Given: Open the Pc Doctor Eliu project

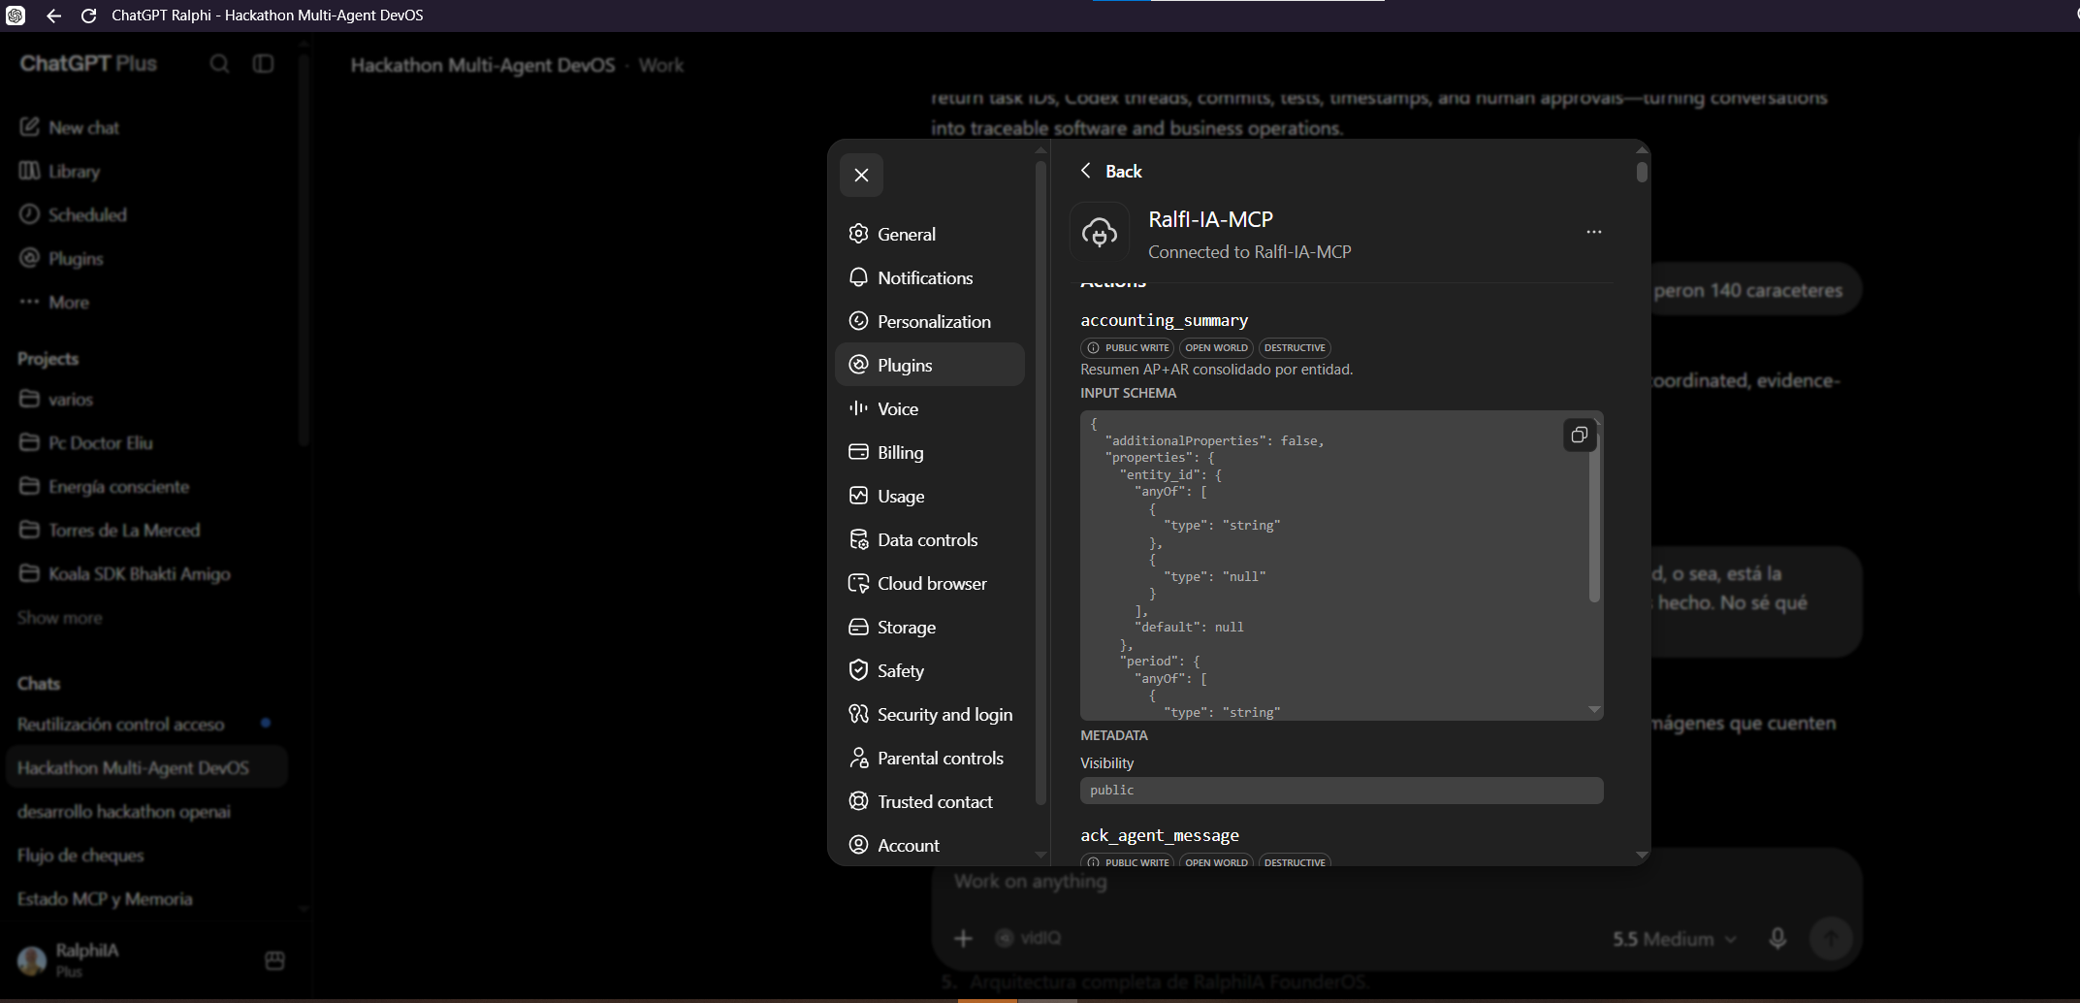Looking at the screenshot, I should tap(145, 442).
